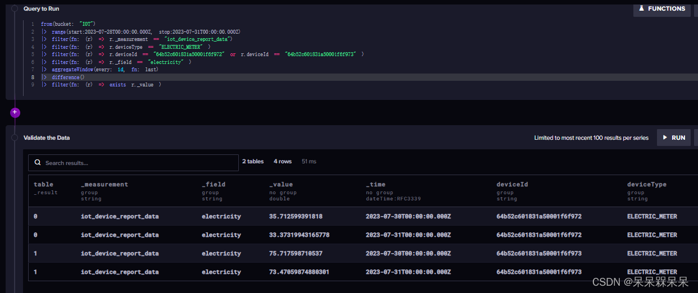Click the FUNCTIONS button
This screenshot has height=293, width=698.
point(662,8)
